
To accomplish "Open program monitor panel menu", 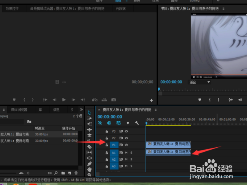I will coord(223,9).
